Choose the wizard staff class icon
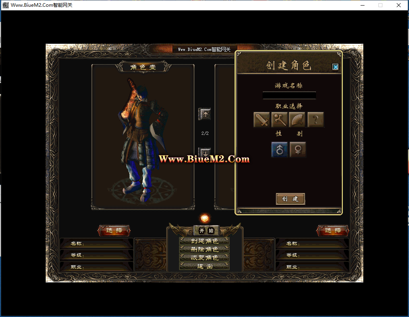Image resolution: width=409 pixels, height=317 pixels. (x=280, y=120)
